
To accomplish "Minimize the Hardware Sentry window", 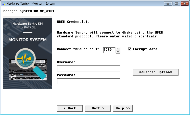I will 168,3.
